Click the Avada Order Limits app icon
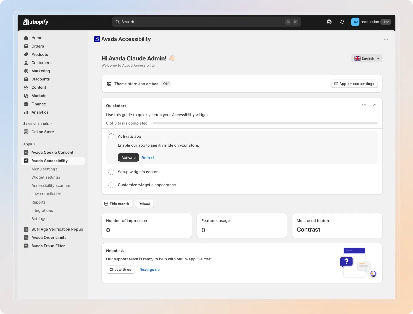Viewport: 413px width, 314px height. coord(26,238)
